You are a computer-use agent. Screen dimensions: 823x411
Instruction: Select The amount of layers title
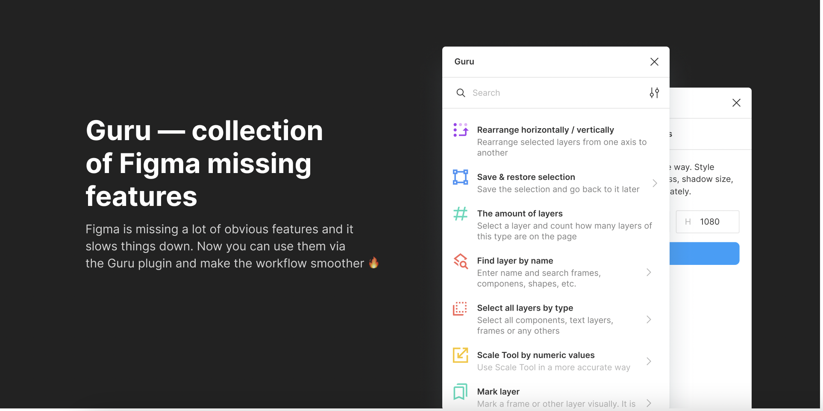520,214
